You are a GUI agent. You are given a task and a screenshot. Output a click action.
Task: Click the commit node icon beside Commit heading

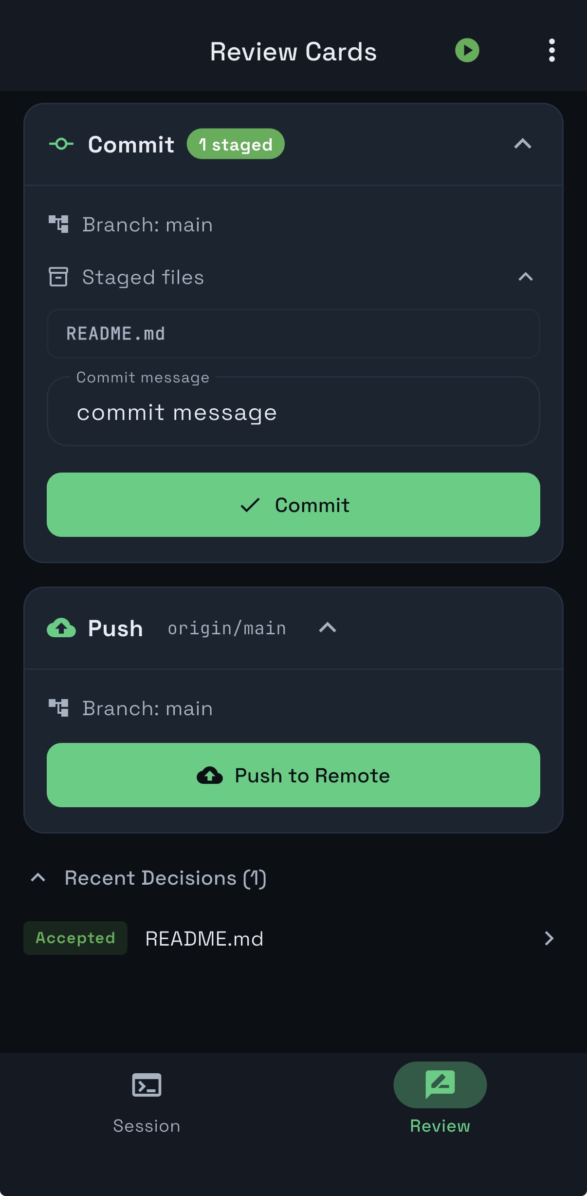[x=61, y=144]
